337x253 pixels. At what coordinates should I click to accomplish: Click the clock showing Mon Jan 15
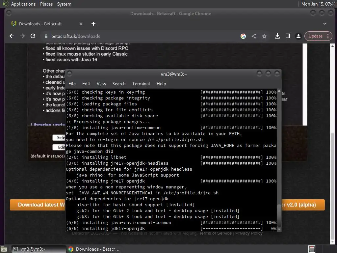(318, 4)
